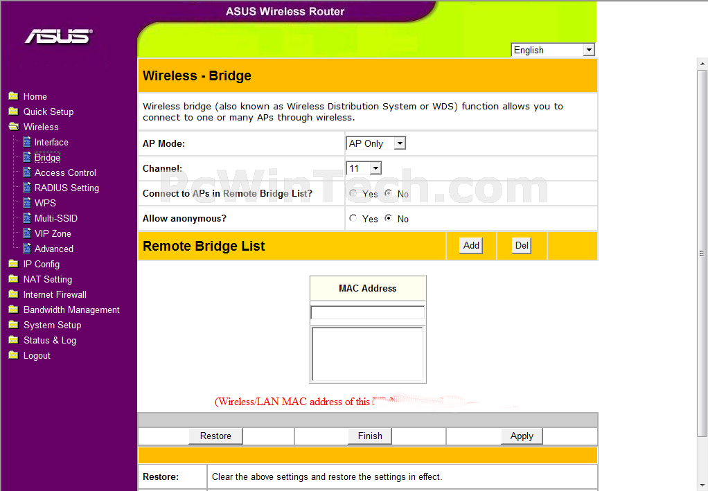Open the NAT Setting menu item
The width and height of the screenshot is (708, 491).
48,279
